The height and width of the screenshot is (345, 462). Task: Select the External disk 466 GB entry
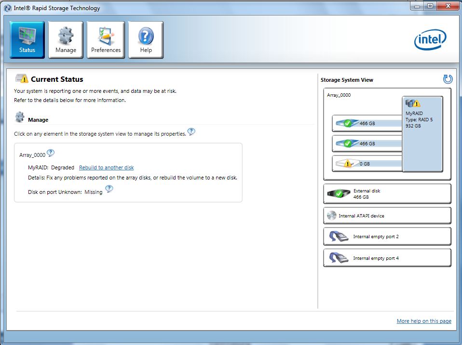[x=387, y=193]
